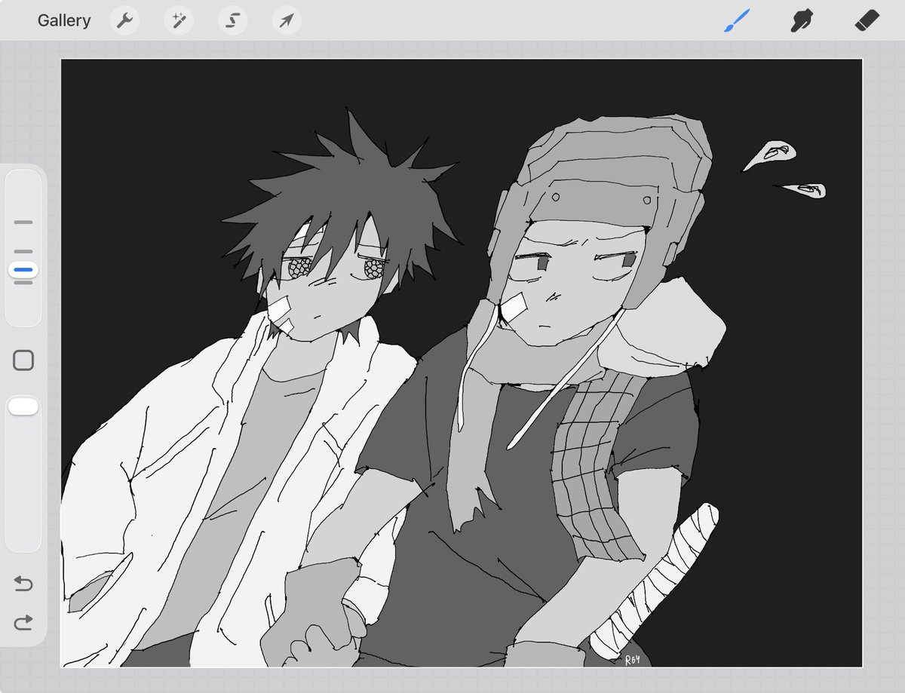Click the brush opacity slider handle
The image size is (905, 693).
[23, 407]
